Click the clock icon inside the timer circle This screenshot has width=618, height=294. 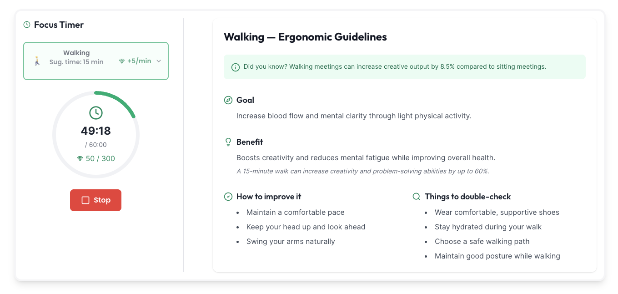pos(96,113)
